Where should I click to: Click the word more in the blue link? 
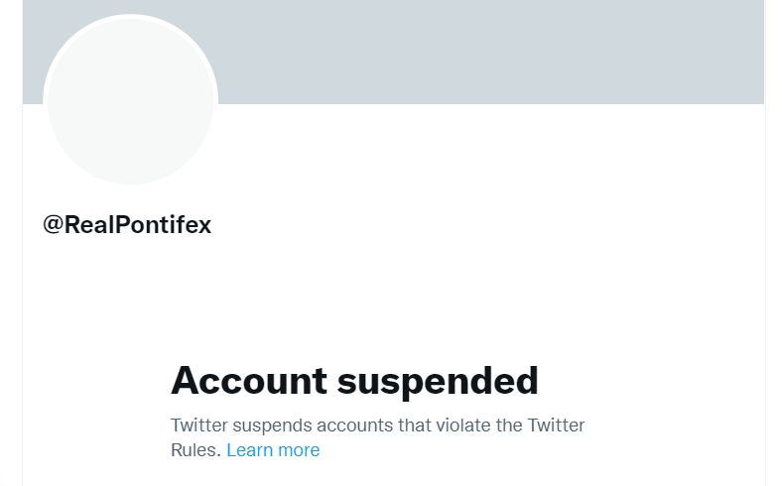[x=299, y=451]
